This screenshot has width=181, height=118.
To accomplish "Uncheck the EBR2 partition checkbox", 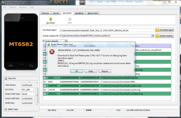I will (44, 82).
